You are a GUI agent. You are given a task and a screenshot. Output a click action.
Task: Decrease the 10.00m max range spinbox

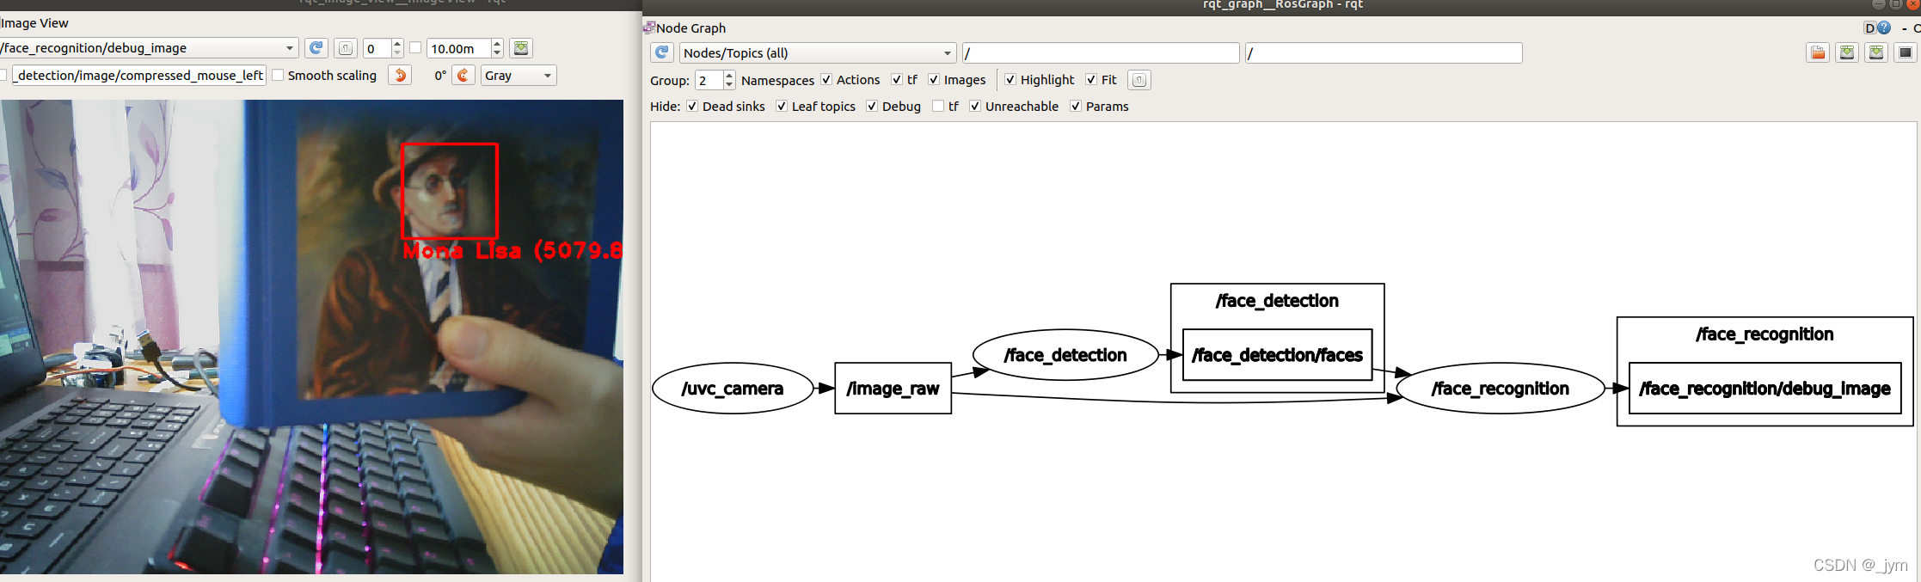(497, 53)
